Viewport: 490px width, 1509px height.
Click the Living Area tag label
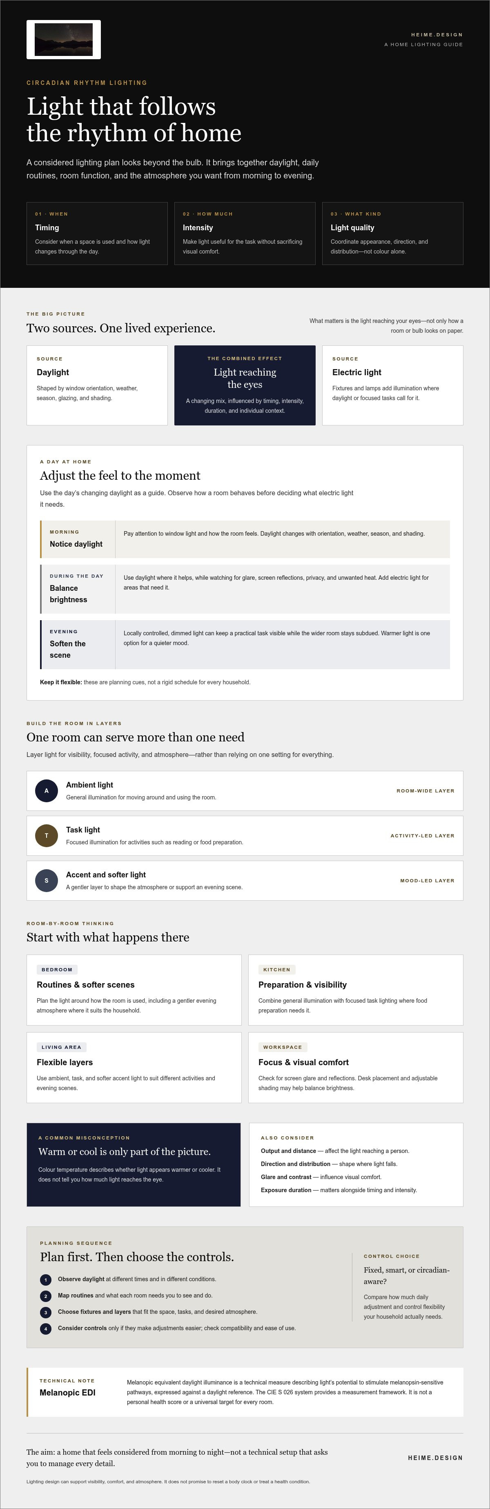[x=62, y=1047]
